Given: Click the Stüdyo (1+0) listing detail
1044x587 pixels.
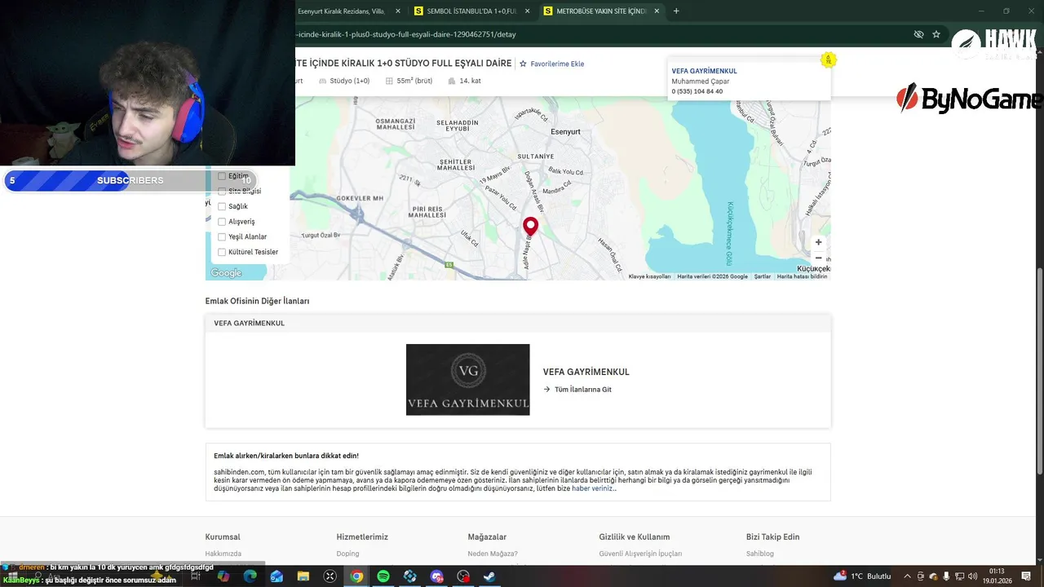Looking at the screenshot, I should click(343, 81).
